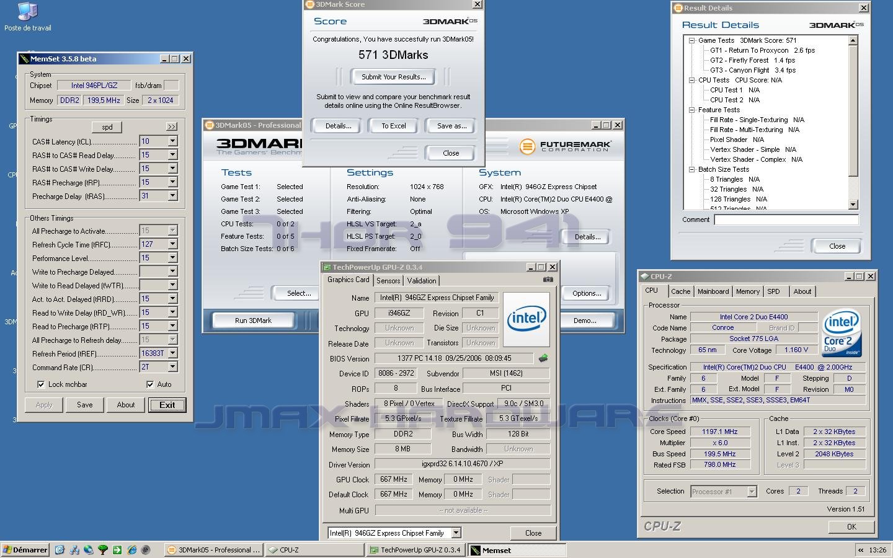The height and width of the screenshot is (558, 893).
Task: Click the Save as... button in 3DMark Score
Action: point(451,126)
